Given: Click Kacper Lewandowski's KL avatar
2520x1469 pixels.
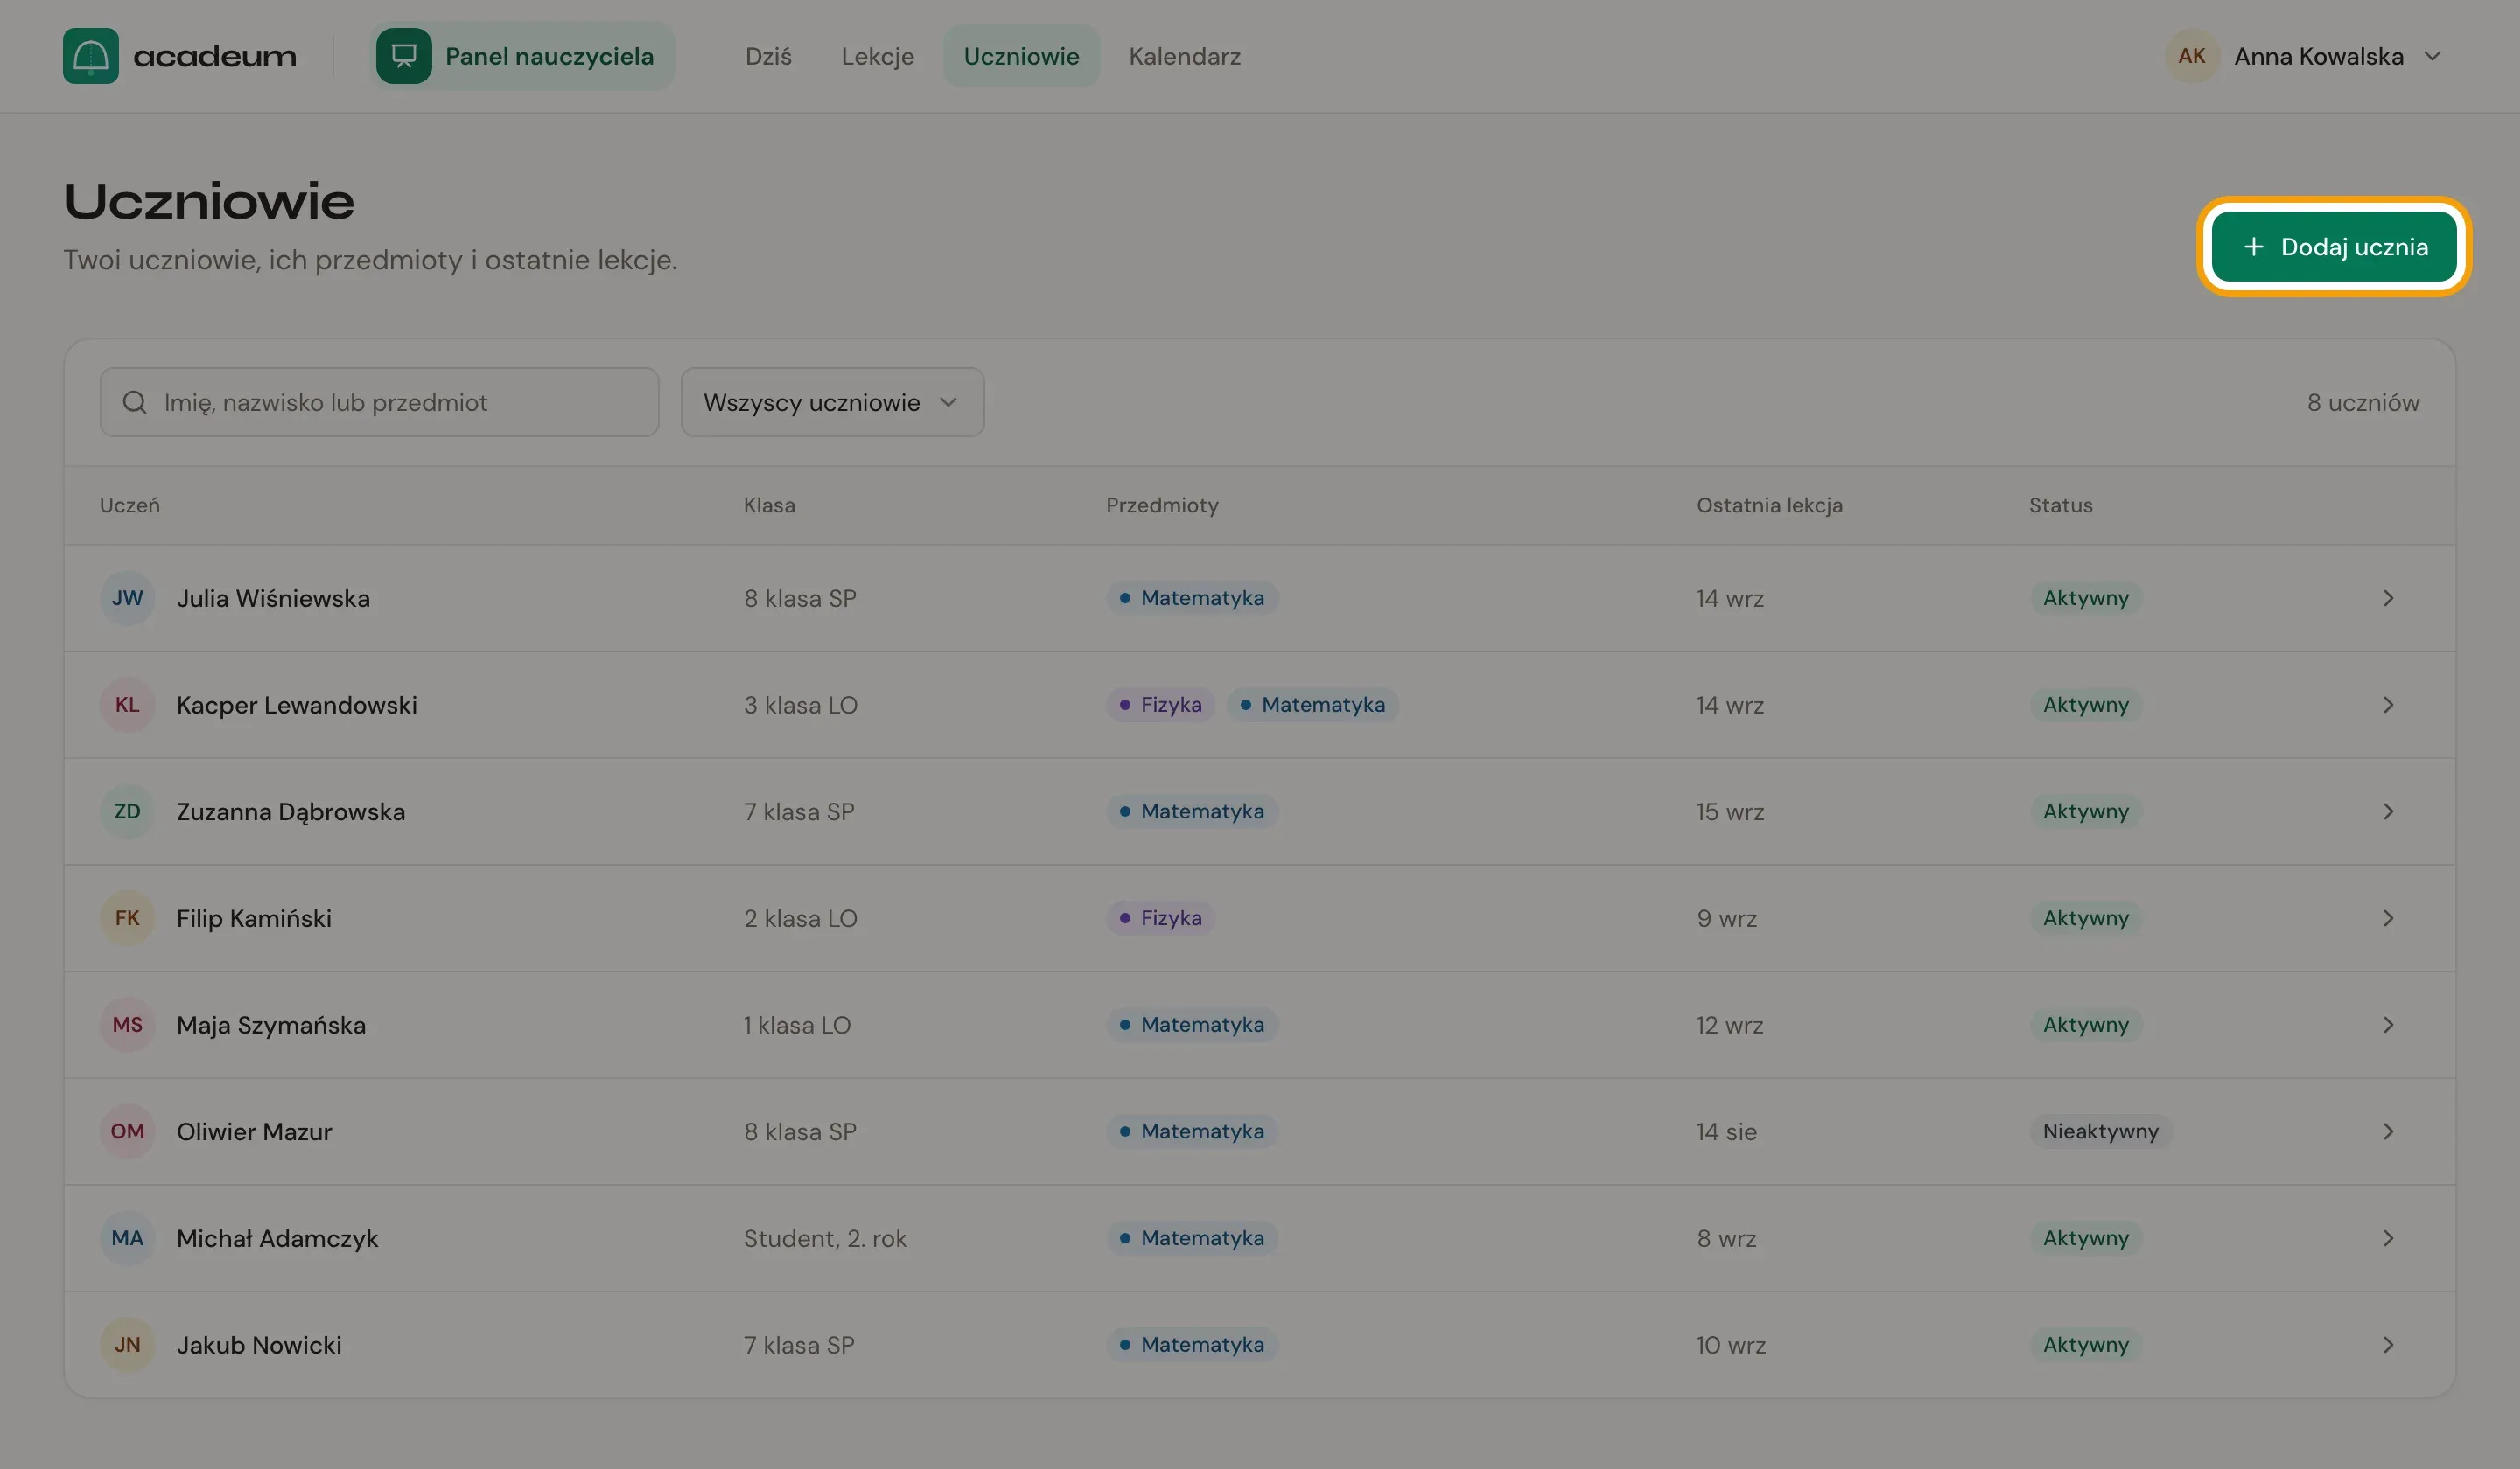Looking at the screenshot, I should (127, 705).
